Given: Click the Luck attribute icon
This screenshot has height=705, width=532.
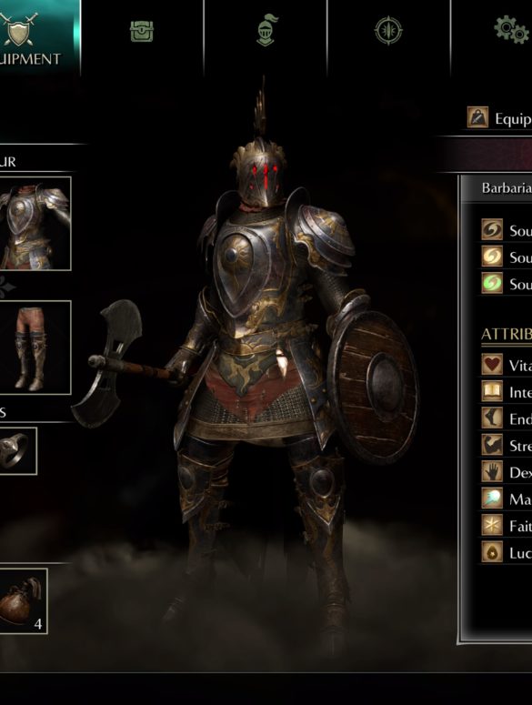Looking at the screenshot, I should (x=492, y=551).
